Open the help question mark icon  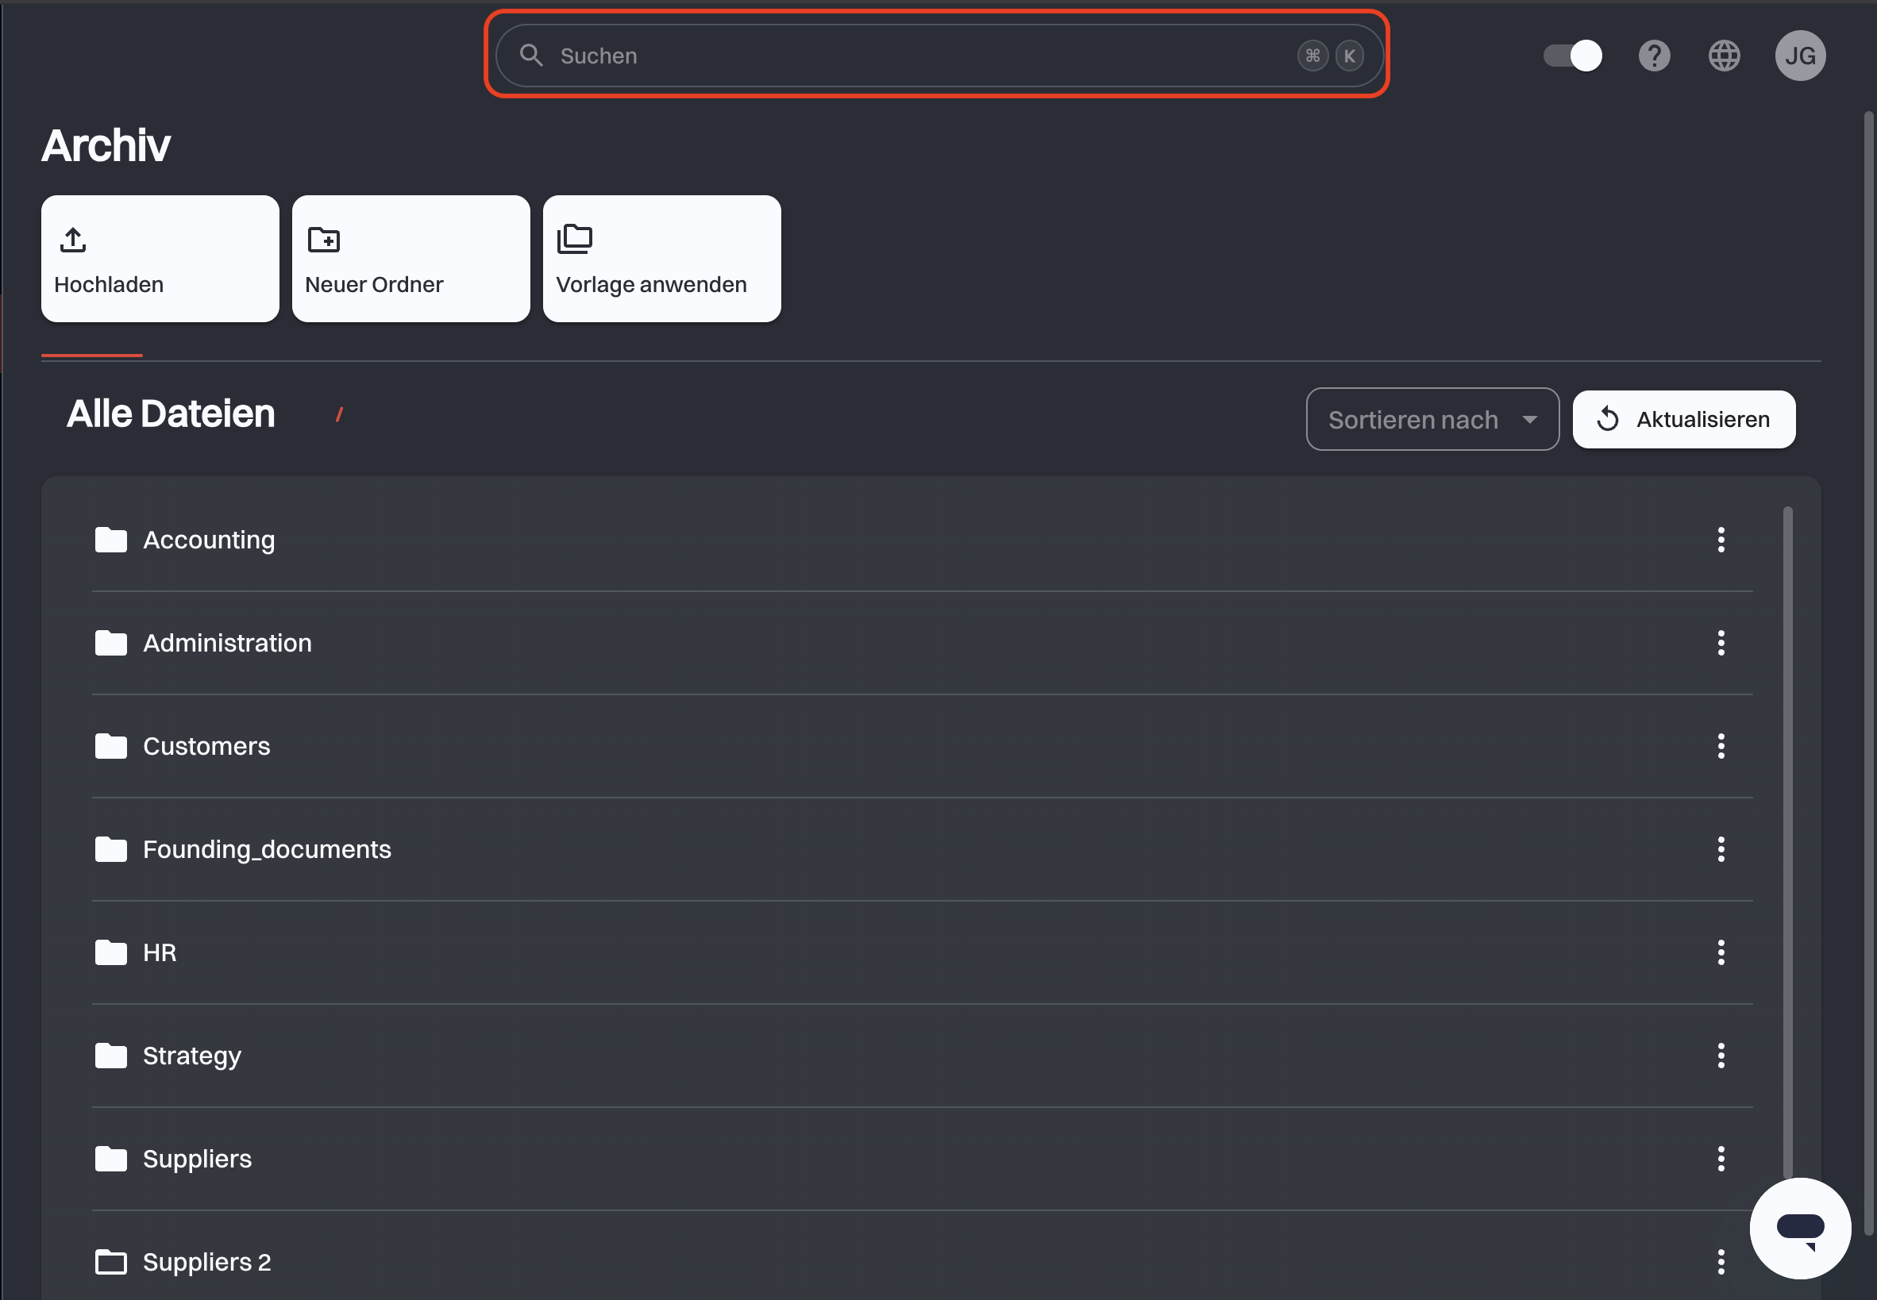1655,56
